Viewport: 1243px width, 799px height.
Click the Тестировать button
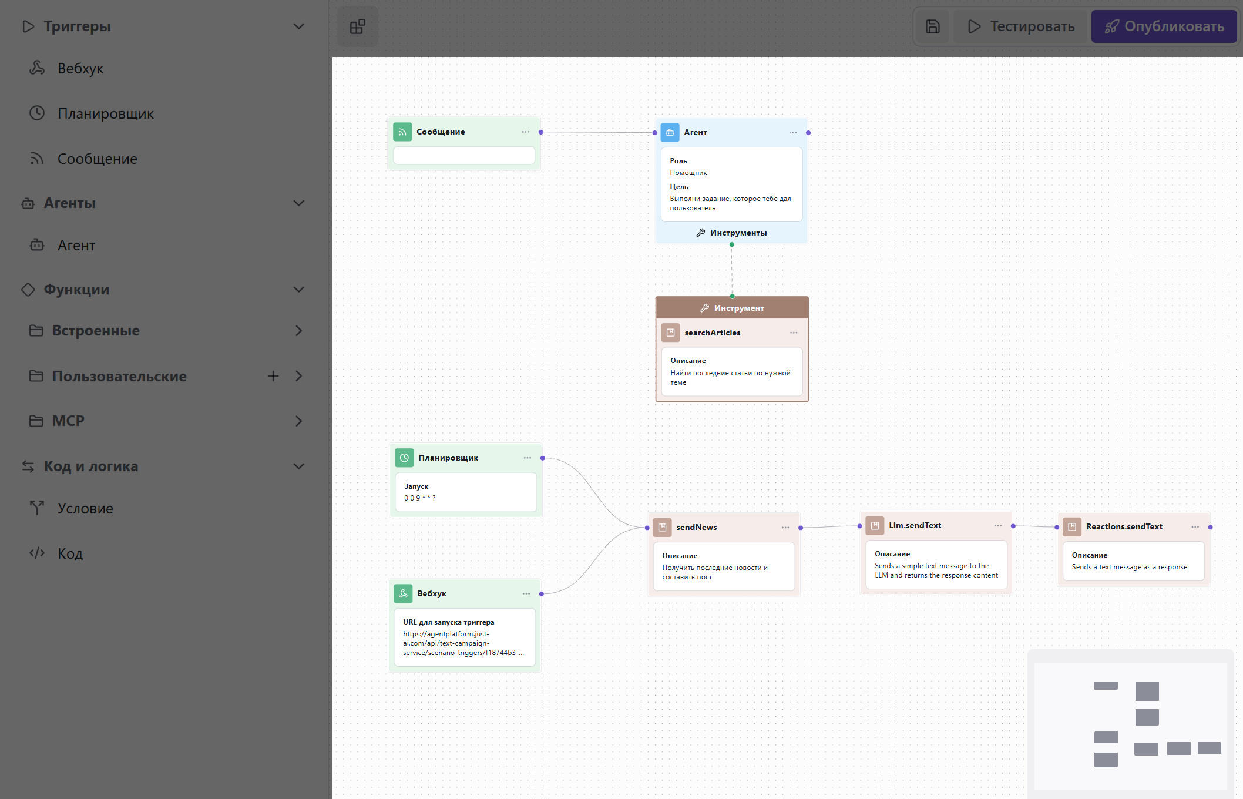[x=1021, y=26]
